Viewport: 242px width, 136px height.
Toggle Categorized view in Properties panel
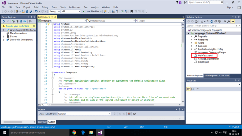tap(188, 89)
